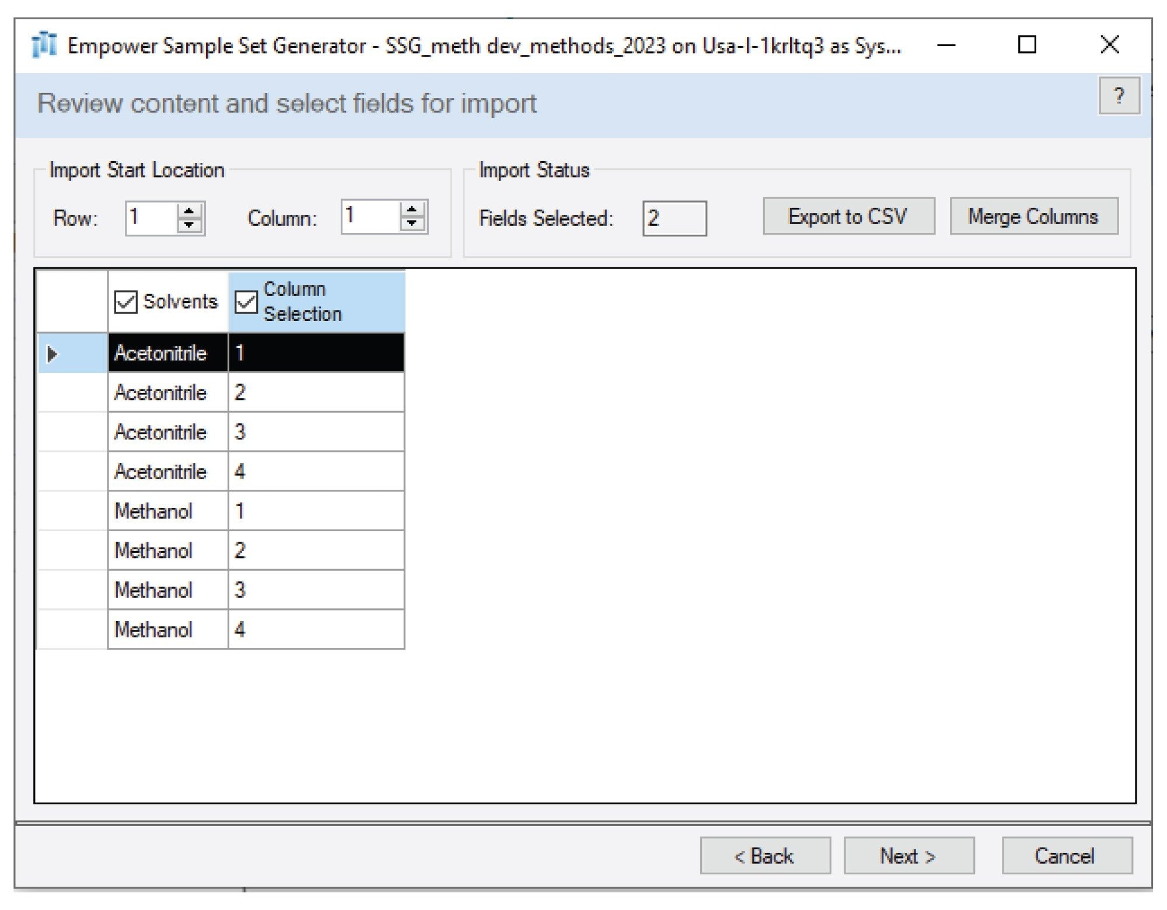Cancel the import wizard

pos(1066,856)
